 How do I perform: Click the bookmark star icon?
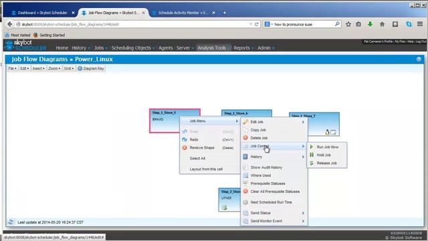point(348,24)
